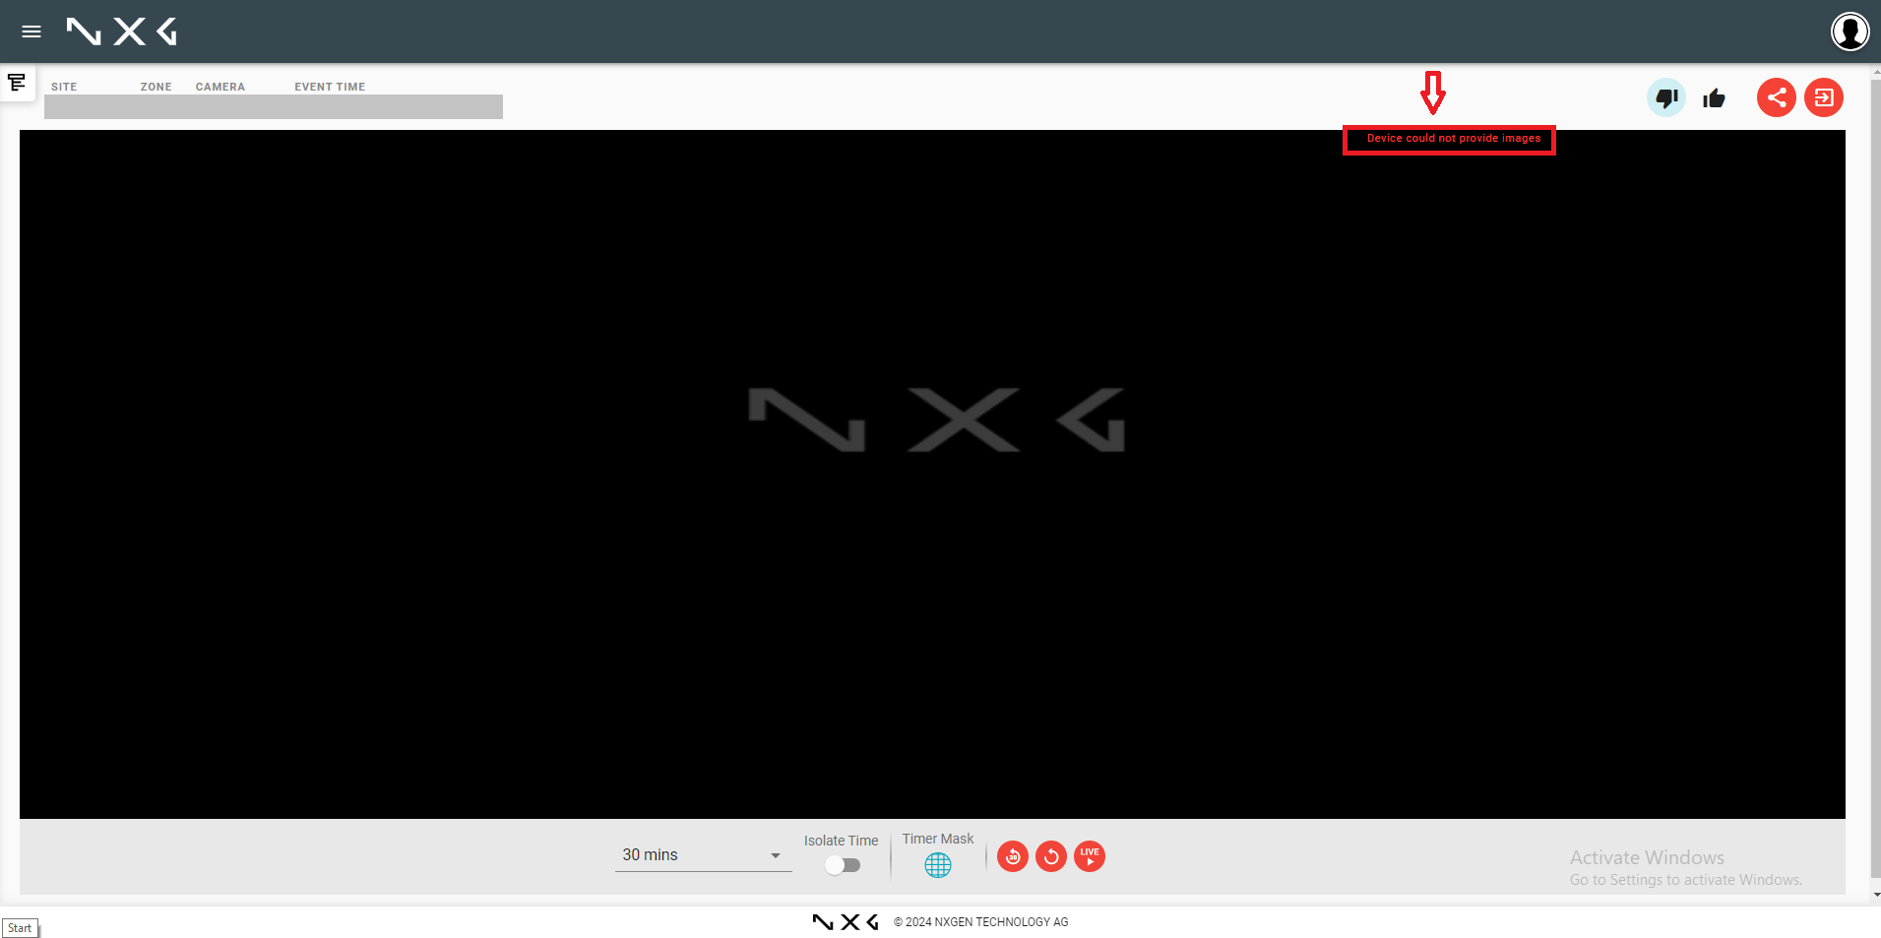Click the rewind 30 seconds button
This screenshot has width=1881, height=938.
pos(1013,856)
